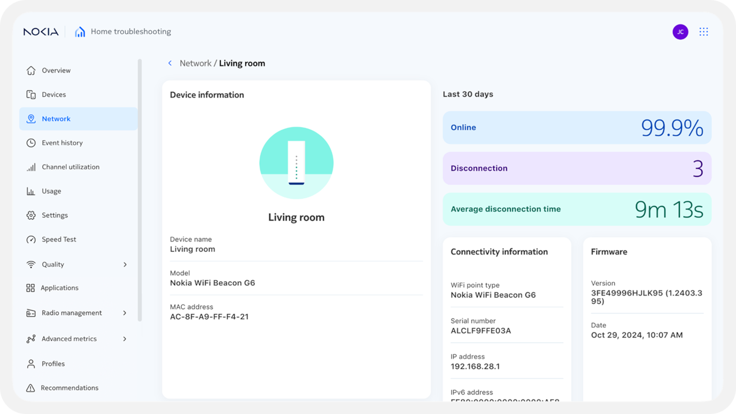Click the Event history clock icon
The image size is (736, 414).
point(31,143)
